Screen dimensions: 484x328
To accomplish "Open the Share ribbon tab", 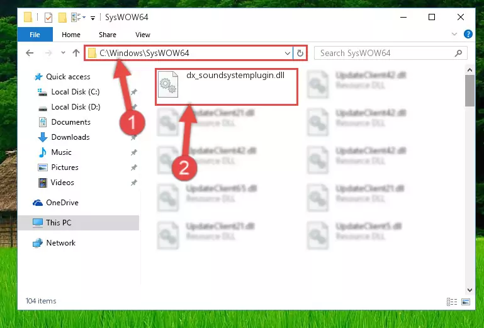I will (x=108, y=35).
